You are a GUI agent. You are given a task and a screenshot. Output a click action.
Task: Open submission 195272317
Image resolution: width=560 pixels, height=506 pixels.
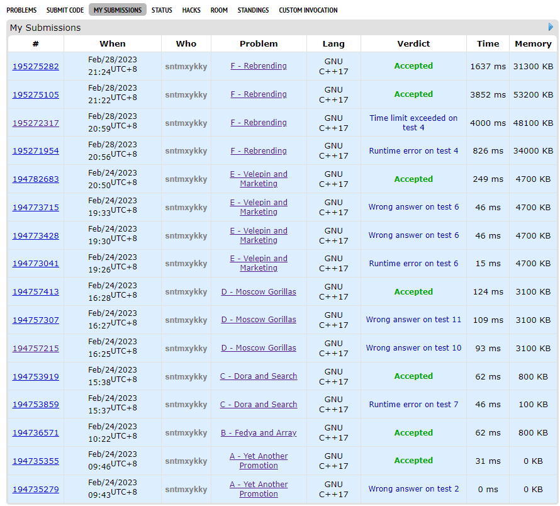click(x=36, y=123)
